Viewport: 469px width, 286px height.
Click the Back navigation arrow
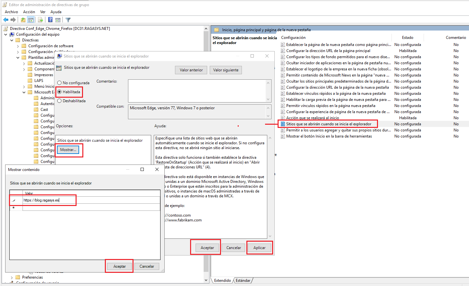click(6, 19)
